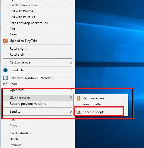Click the Windows Defender shield icon
The image size is (144, 148).
pyautogui.click(x=5, y=78)
